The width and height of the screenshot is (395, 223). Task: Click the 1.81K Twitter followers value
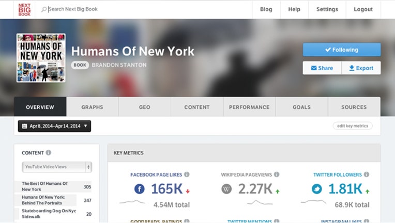tap(345, 188)
